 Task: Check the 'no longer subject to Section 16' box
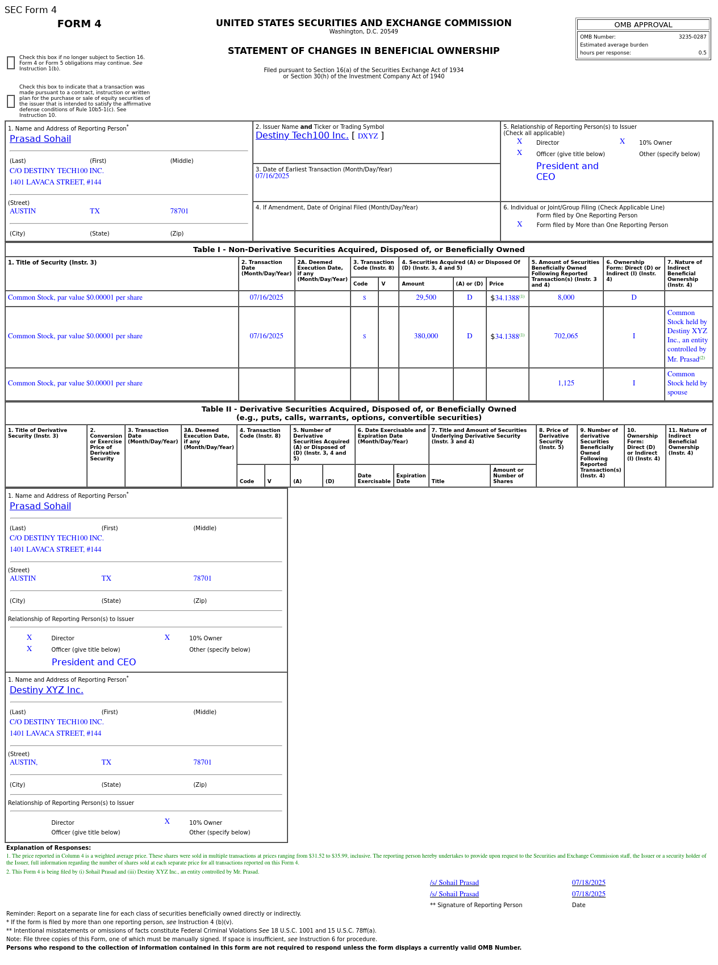tap(11, 63)
